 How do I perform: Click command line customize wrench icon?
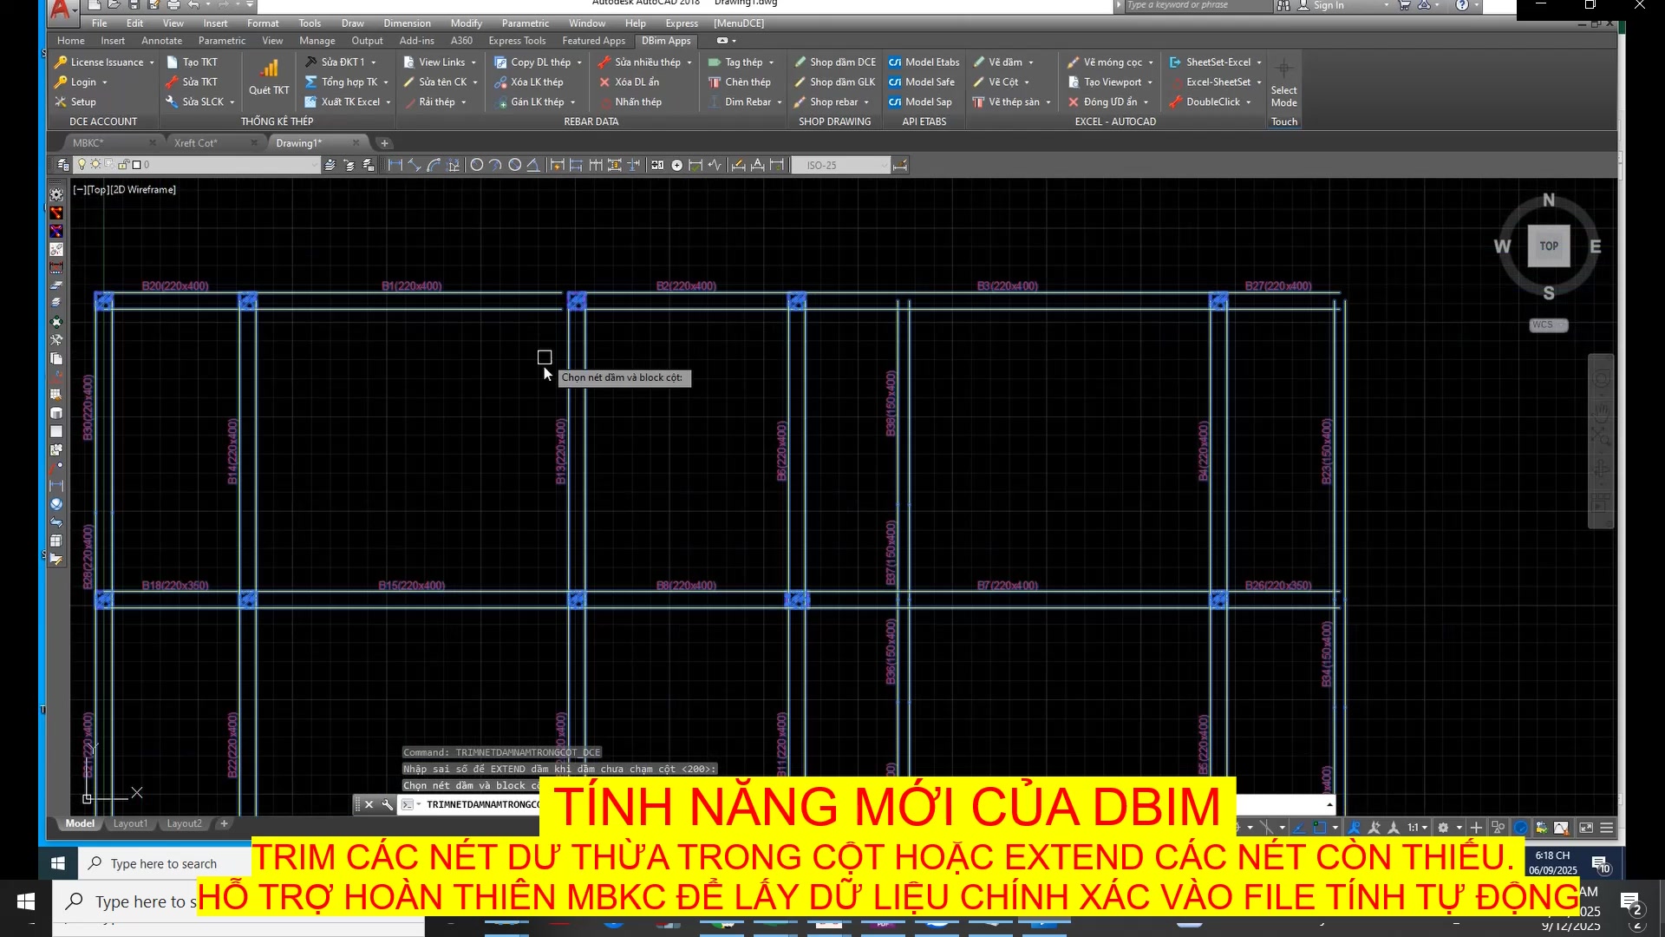coord(388,804)
